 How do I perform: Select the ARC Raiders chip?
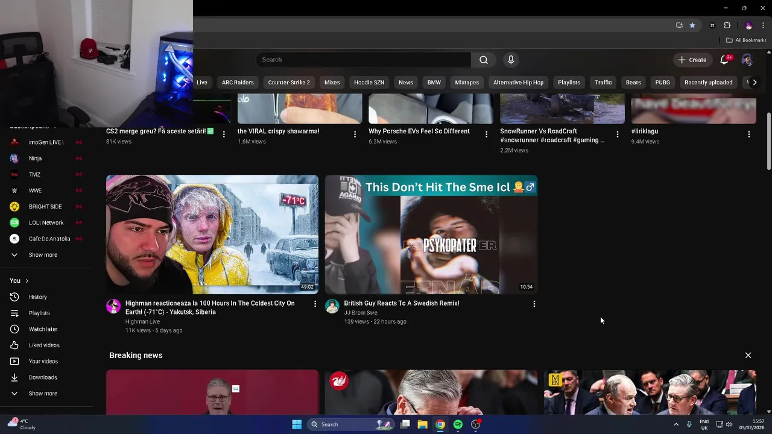(238, 83)
